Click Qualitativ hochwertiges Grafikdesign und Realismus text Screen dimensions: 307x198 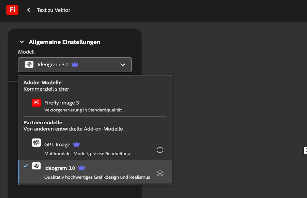point(97,177)
